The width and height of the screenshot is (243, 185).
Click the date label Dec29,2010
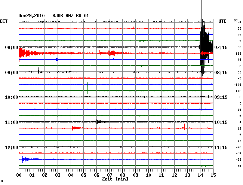click(31, 16)
